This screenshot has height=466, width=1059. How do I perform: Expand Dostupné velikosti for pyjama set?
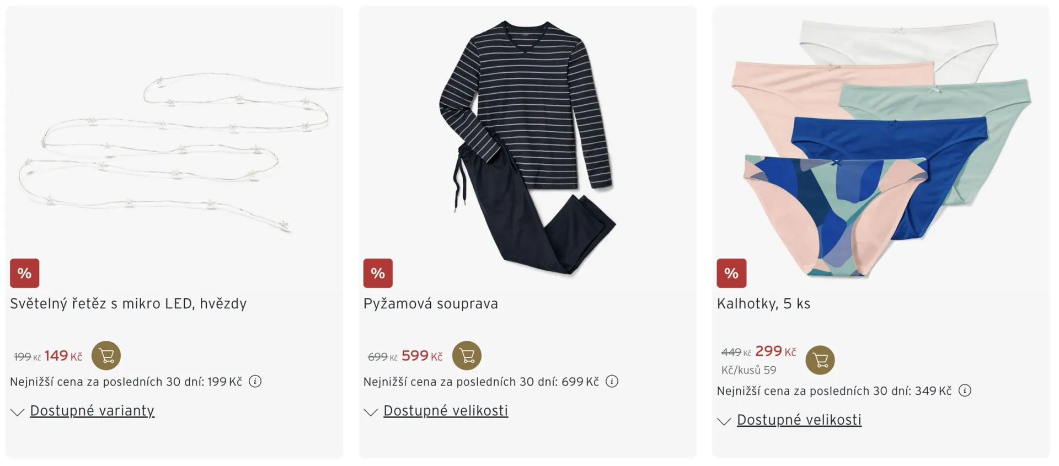tap(445, 411)
